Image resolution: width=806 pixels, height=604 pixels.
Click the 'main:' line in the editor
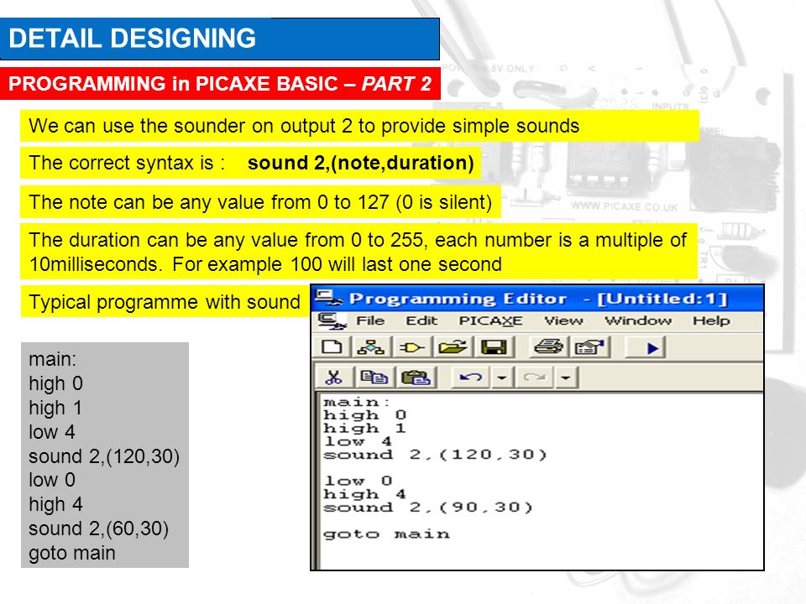(x=356, y=402)
